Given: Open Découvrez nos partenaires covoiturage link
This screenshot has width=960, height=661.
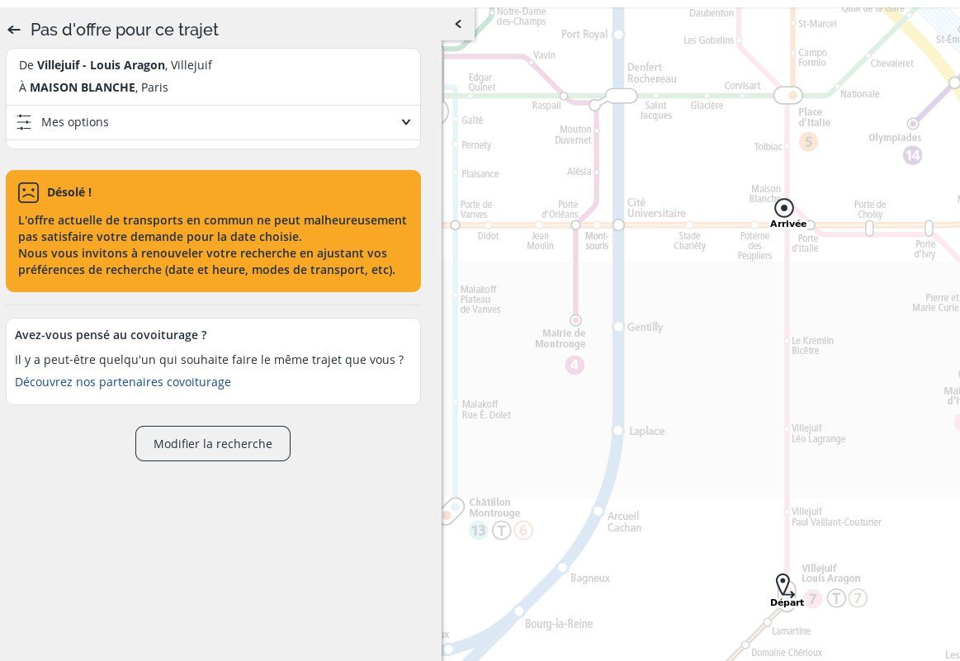Looking at the screenshot, I should [x=123, y=382].
